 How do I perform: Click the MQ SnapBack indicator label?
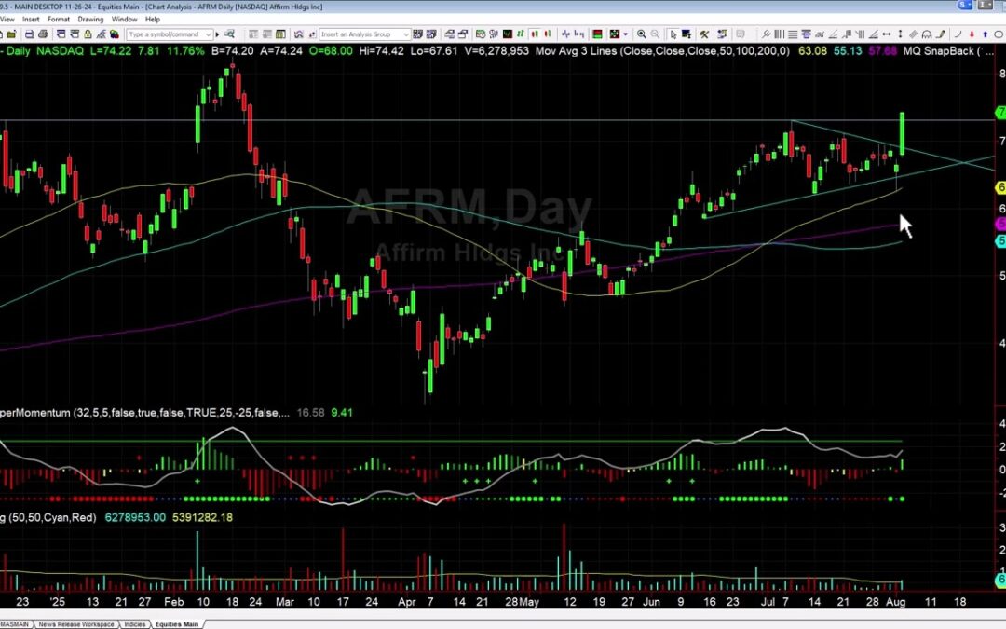pos(939,50)
